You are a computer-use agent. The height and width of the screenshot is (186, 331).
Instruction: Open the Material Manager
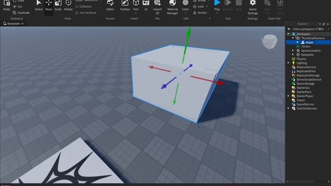(x=172, y=7)
